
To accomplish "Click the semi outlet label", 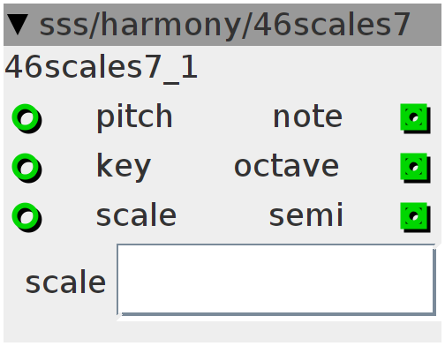I will point(306,215).
